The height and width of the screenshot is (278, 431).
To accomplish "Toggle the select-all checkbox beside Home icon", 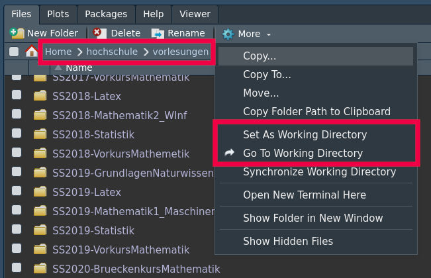I will 14,52.
